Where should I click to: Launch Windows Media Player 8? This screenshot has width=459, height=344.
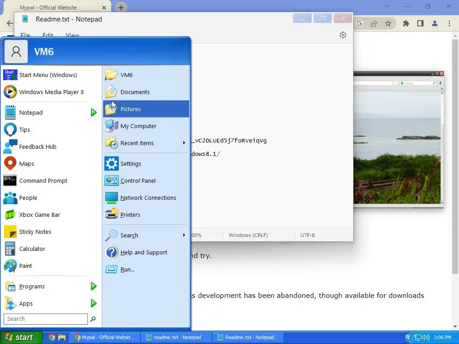51,92
